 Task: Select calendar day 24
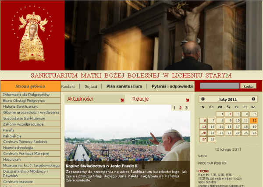tap(237, 133)
